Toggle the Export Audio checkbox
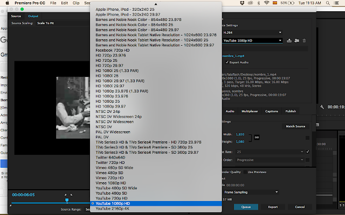The image size is (345, 215). (227, 62)
